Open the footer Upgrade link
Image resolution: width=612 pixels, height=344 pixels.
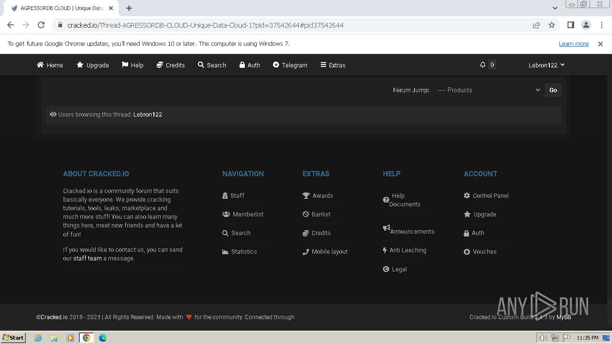(480, 214)
